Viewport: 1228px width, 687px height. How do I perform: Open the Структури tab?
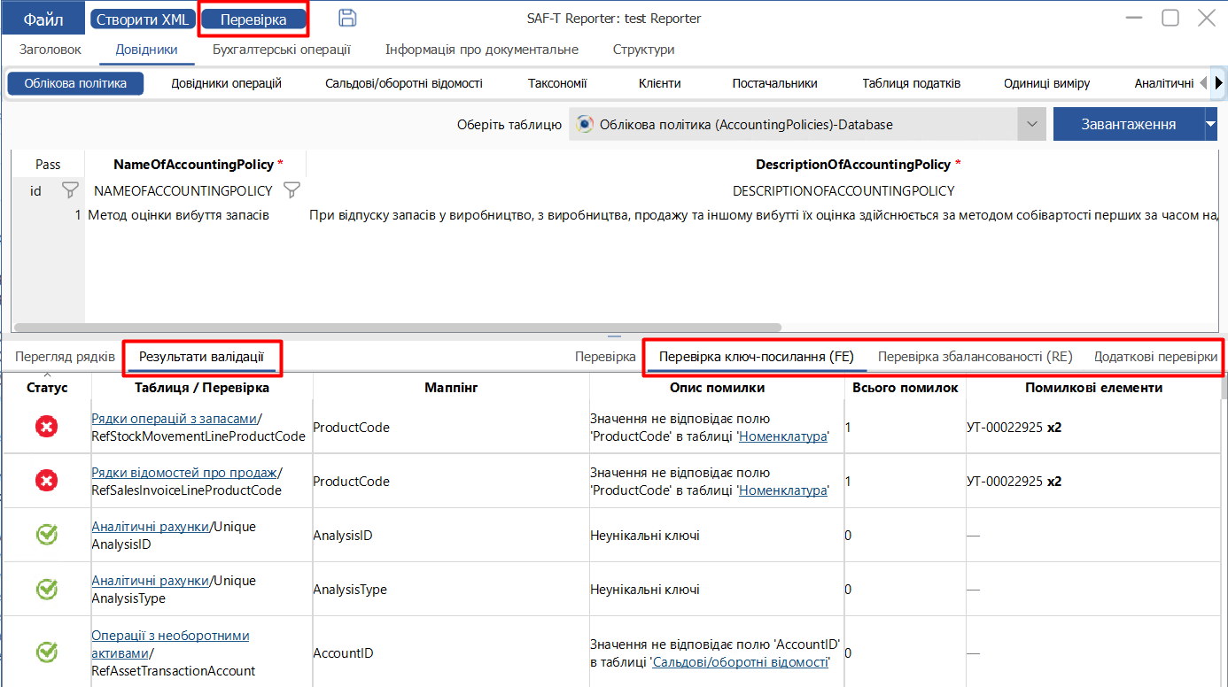point(644,50)
